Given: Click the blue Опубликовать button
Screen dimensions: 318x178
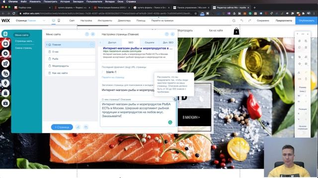Looking at the screenshot, I should 307,21.
